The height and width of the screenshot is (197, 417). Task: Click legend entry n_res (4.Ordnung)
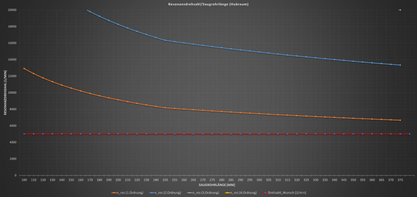241,193
